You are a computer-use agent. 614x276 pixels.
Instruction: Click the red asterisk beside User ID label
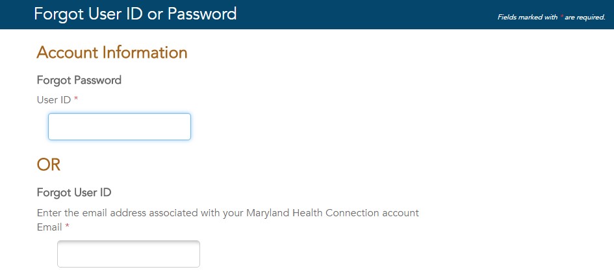click(x=76, y=99)
